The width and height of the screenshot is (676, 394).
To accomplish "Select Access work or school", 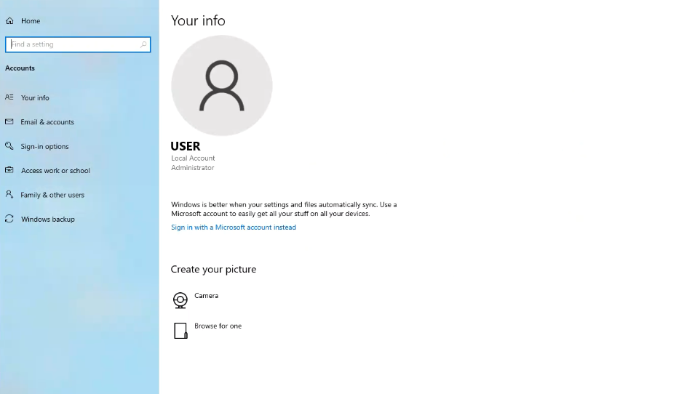I will [55, 171].
